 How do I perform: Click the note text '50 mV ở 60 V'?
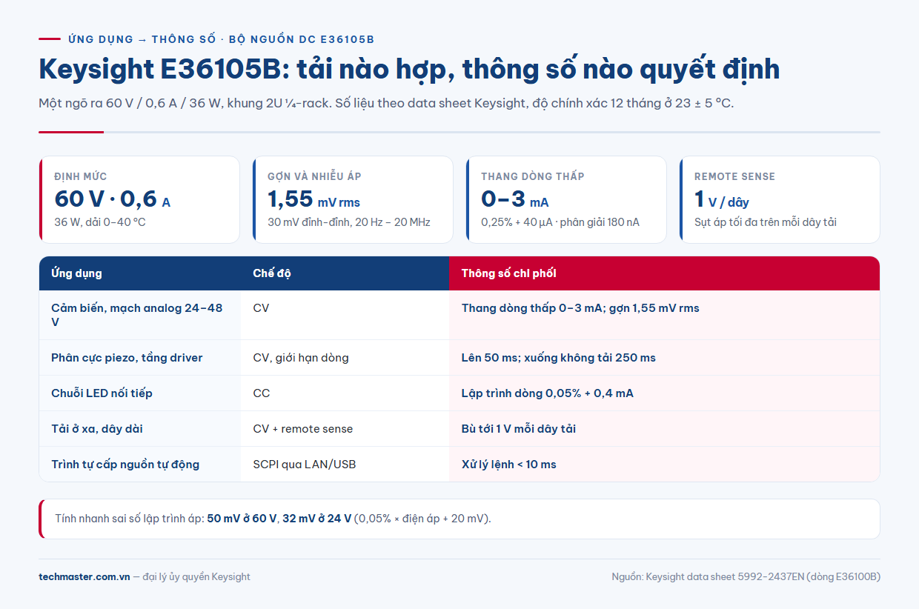coord(242,519)
